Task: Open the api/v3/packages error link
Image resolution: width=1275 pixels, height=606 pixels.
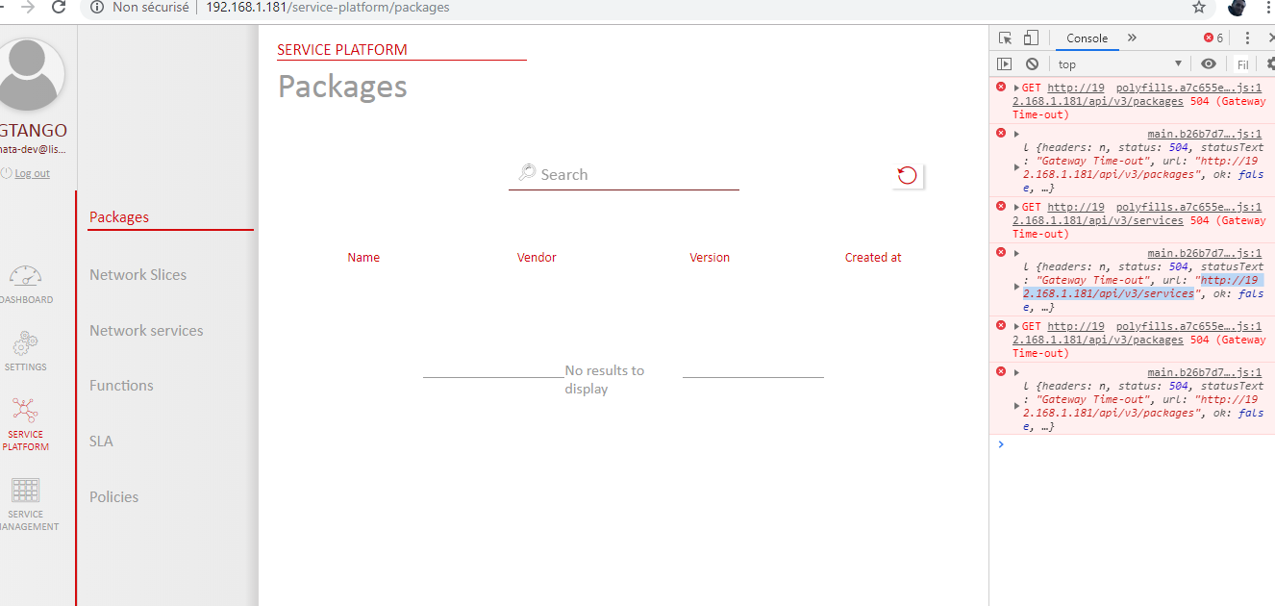Action: point(1096,100)
